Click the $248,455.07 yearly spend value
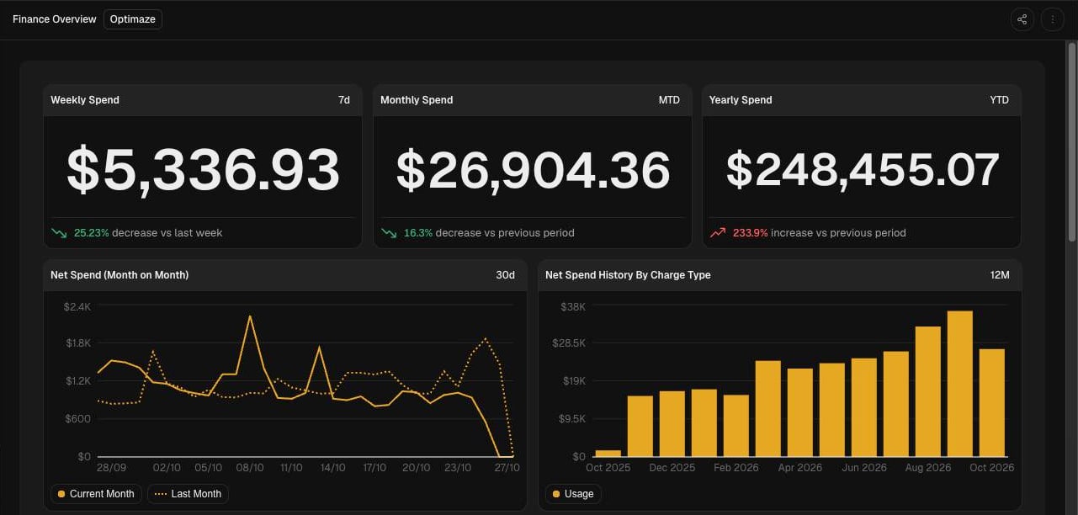1078x515 pixels. click(863, 169)
